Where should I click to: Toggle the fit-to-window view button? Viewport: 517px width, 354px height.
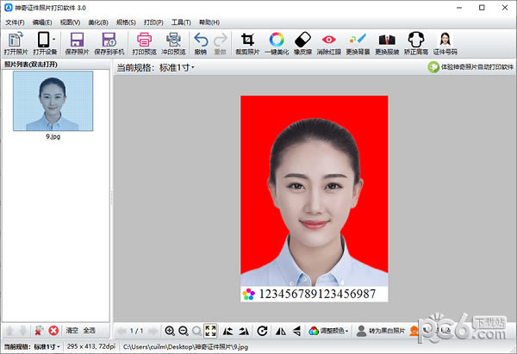pos(210,331)
